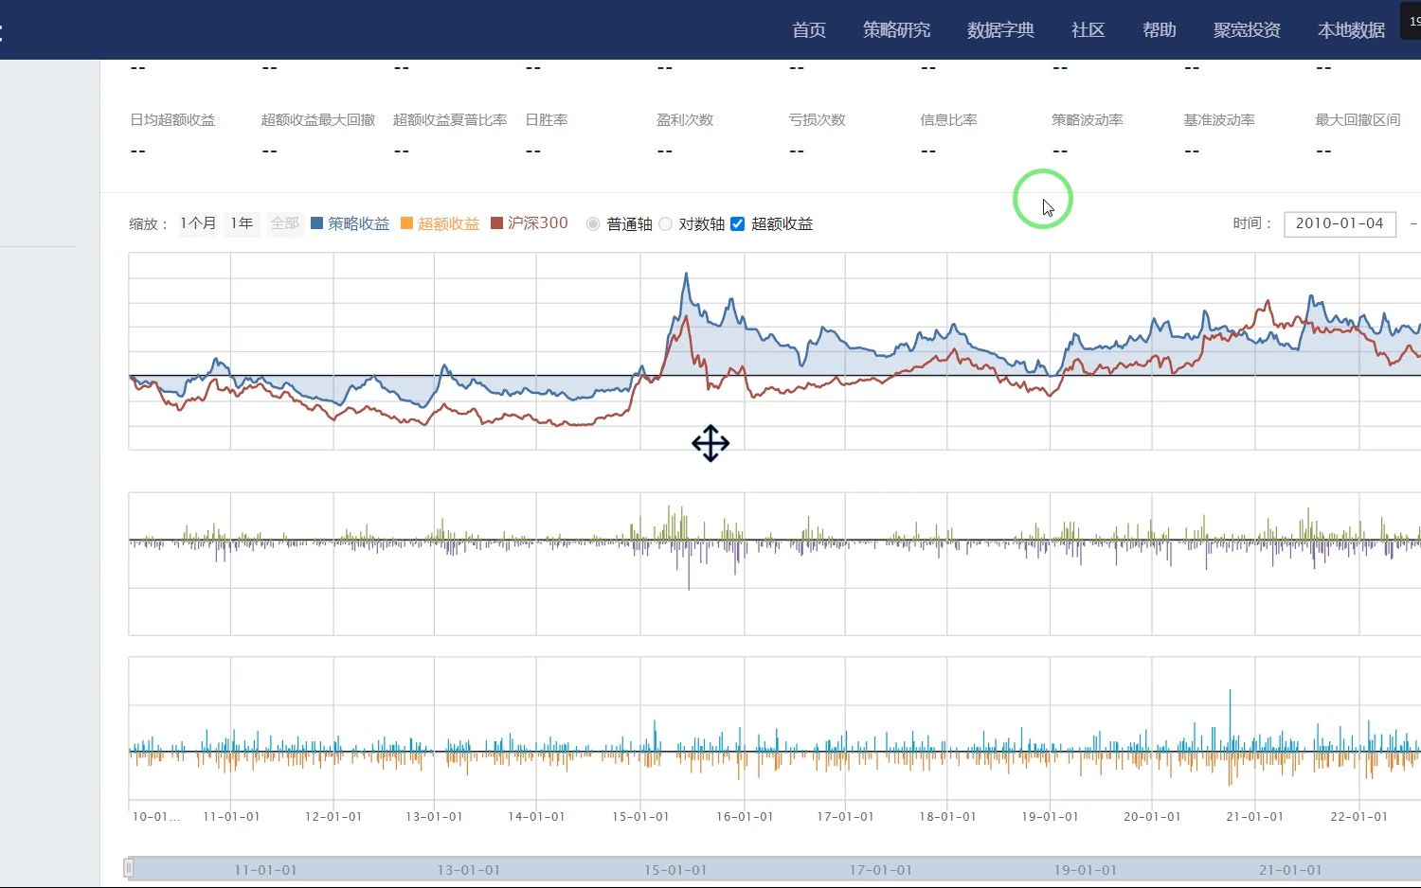Toggle the blue 策略收益 legend swatch

tap(316, 223)
